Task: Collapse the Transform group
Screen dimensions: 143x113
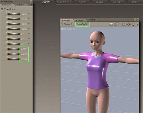Action: (x=2, y=9)
